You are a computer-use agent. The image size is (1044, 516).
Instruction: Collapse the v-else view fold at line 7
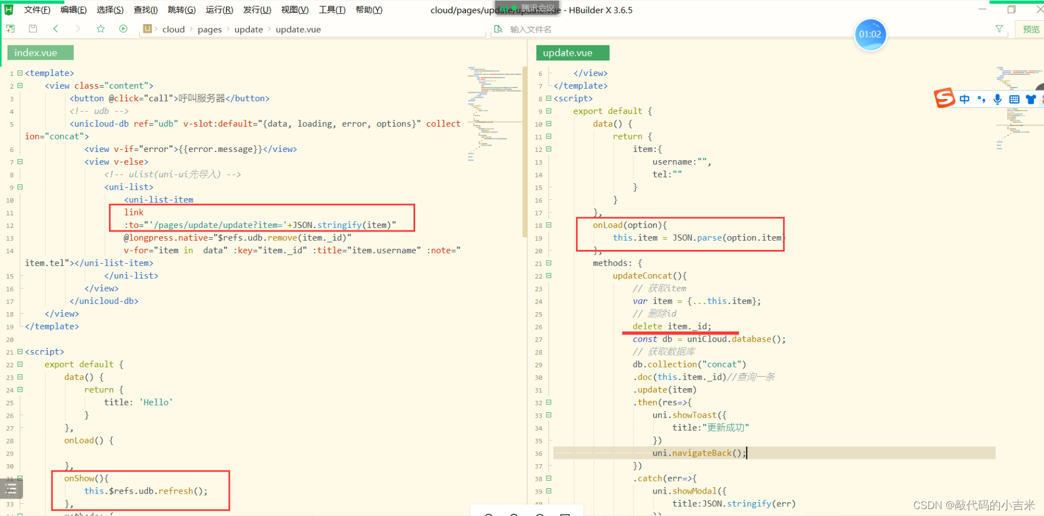pos(20,162)
